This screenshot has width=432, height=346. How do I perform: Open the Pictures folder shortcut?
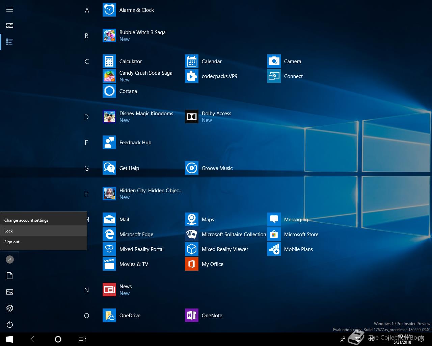[x=10, y=292]
